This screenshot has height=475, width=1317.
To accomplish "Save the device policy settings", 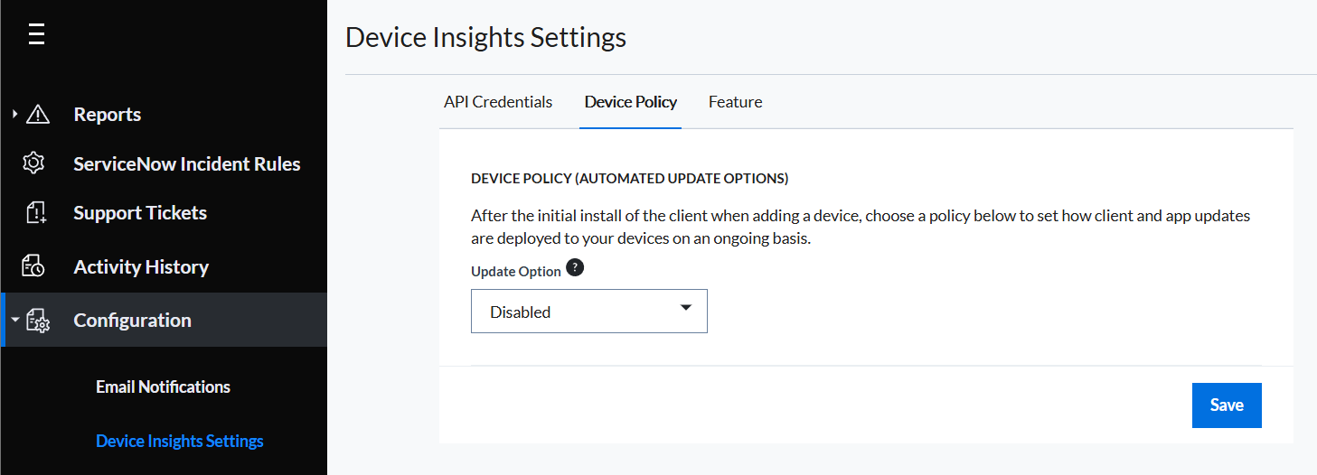I will coord(1227,405).
